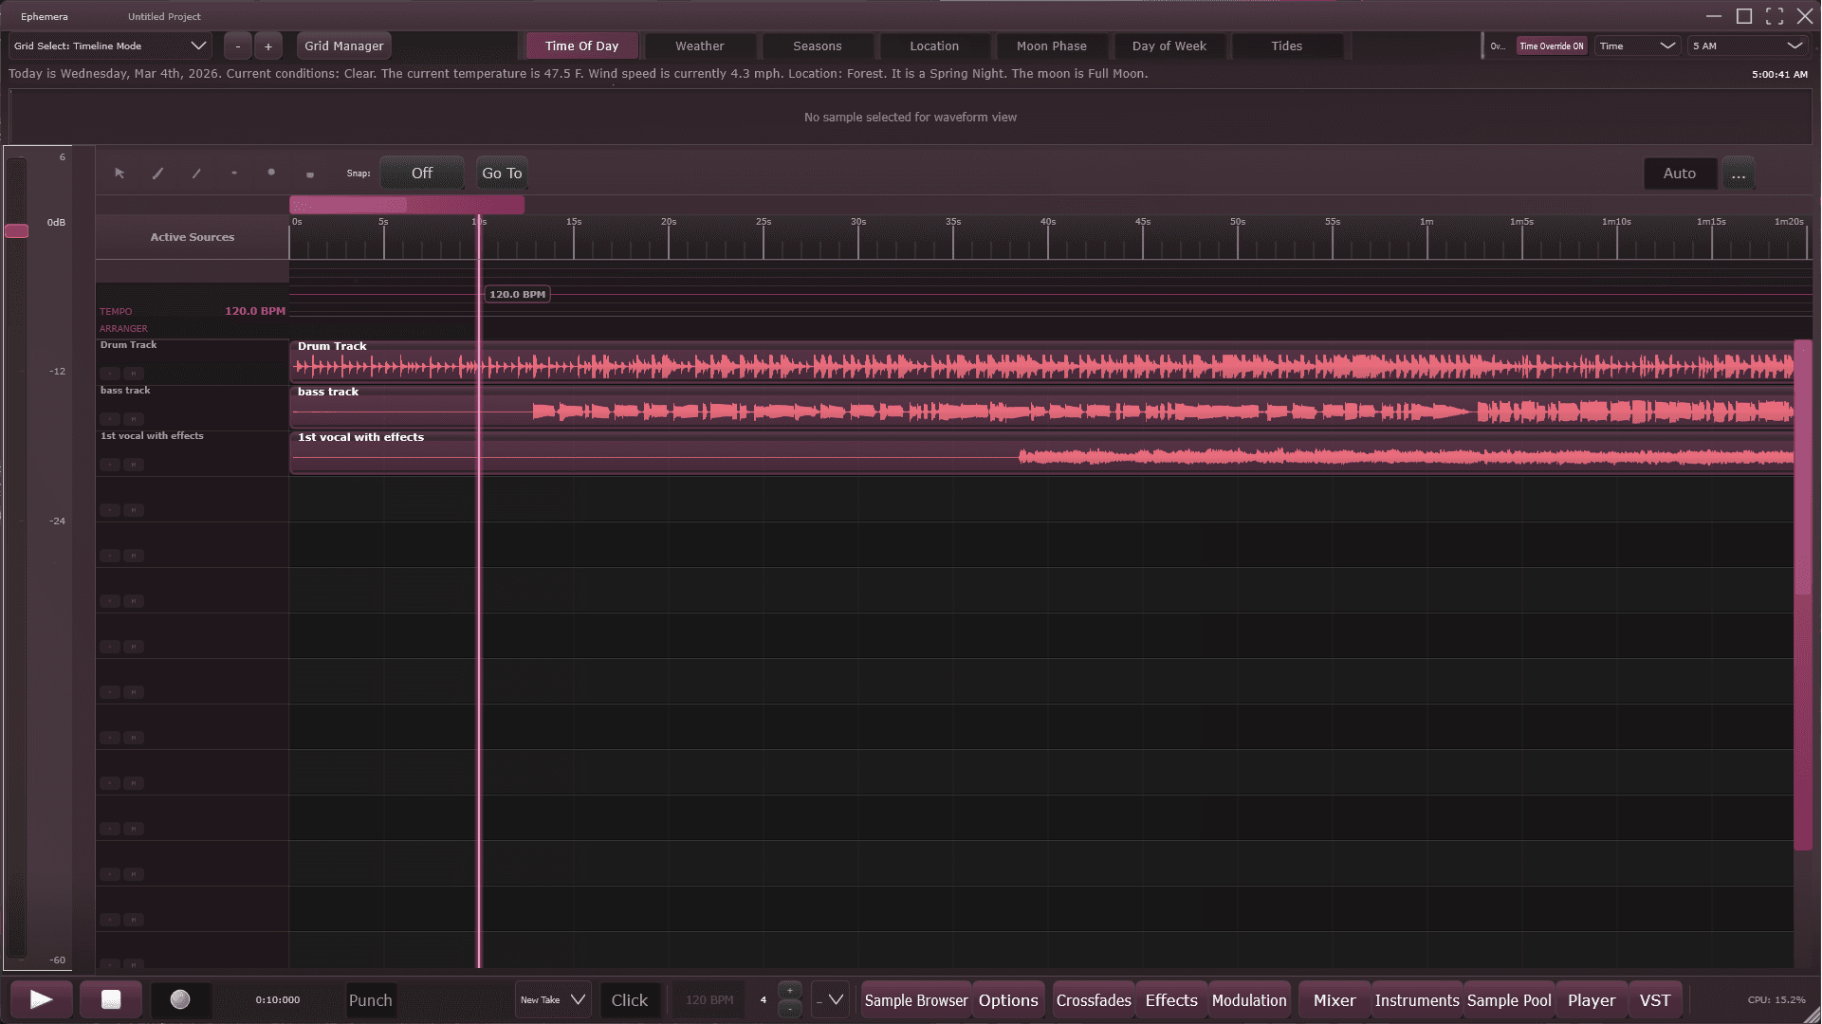Viewport: 1822px width, 1024px height.
Task: Open the Sample Browser panel
Action: coord(915,1000)
